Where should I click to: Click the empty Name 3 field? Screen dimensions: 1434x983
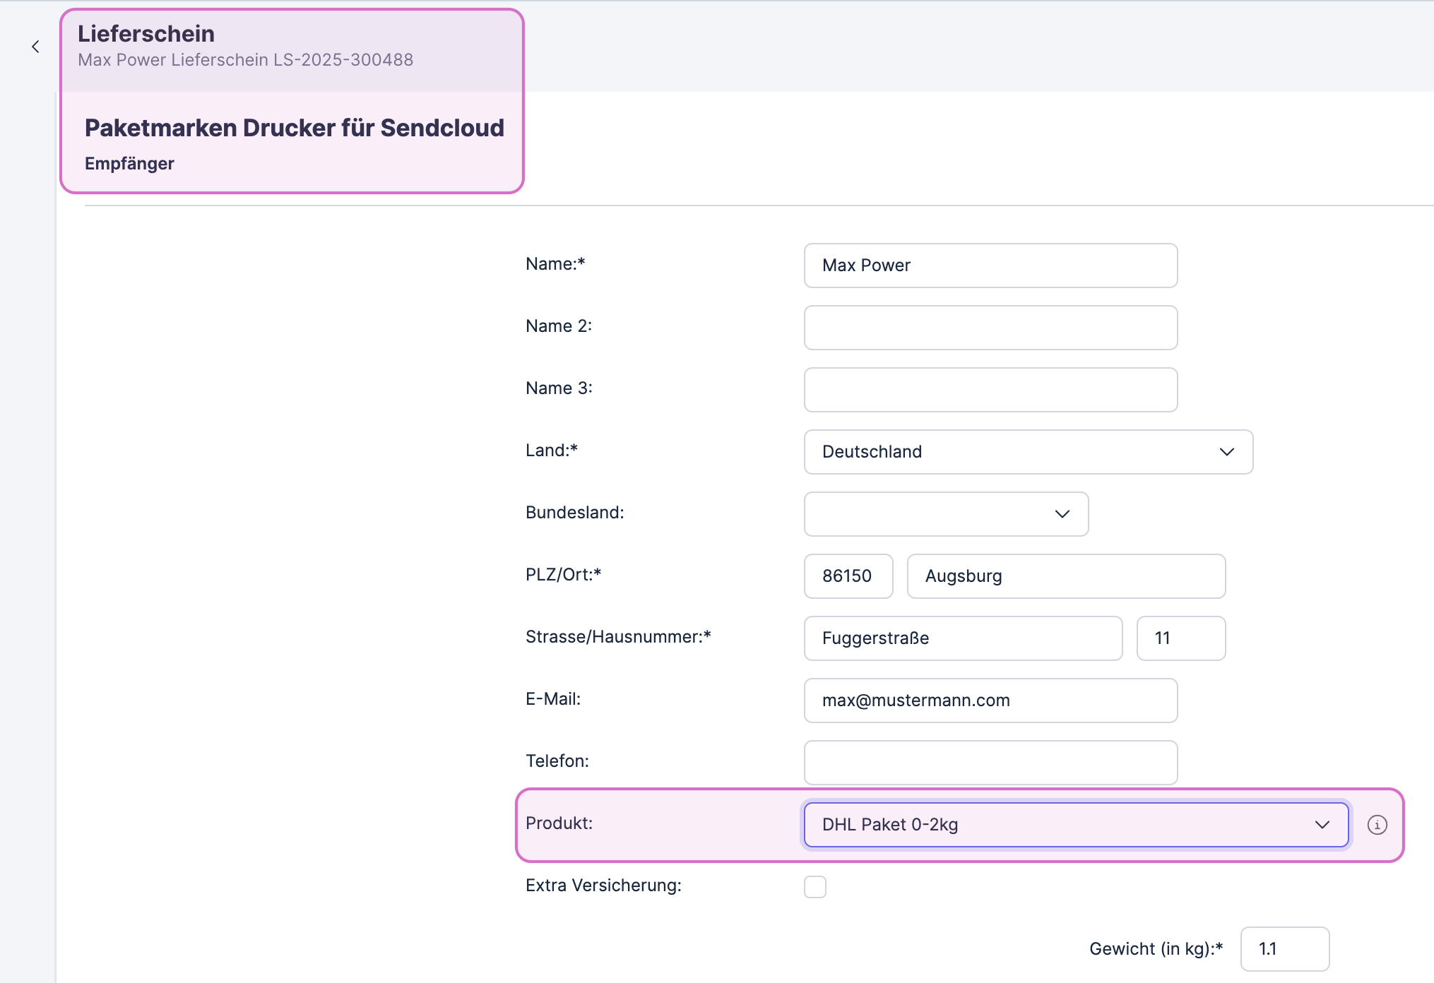[989, 389]
